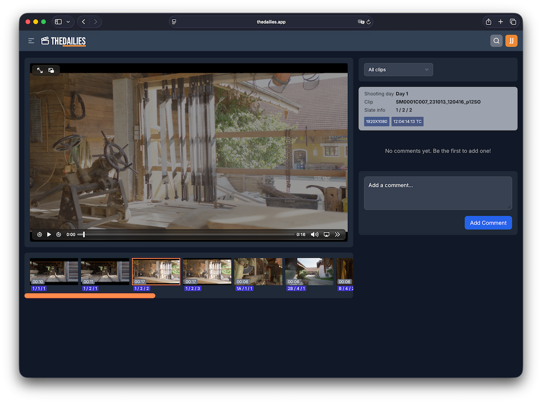This screenshot has height=403, width=542.
Task: Click the skip forward button in player
Action: click(59, 235)
